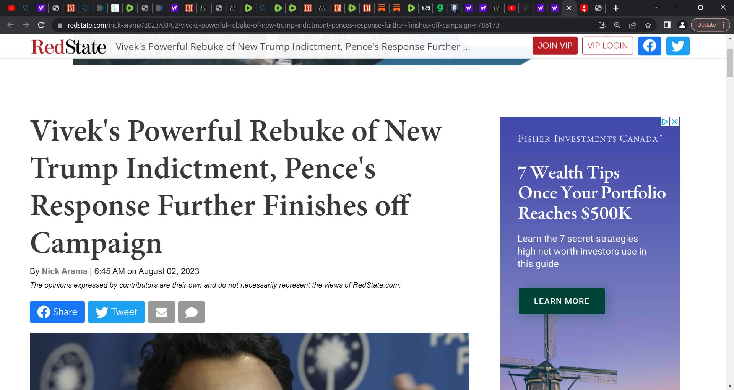Open Chrome Update menu button
Screen dimensions: 734x390
point(710,25)
